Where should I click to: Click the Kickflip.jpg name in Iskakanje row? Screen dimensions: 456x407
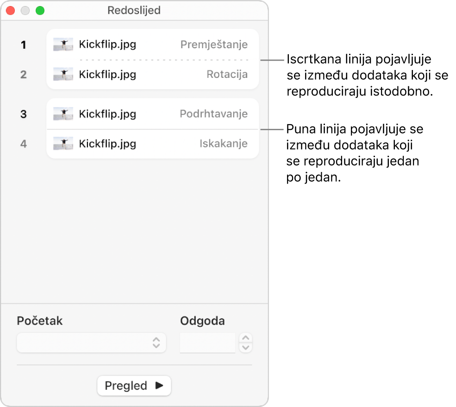107,144
